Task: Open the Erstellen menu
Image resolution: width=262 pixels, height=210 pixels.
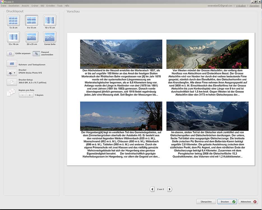Action: (x=50, y=6)
